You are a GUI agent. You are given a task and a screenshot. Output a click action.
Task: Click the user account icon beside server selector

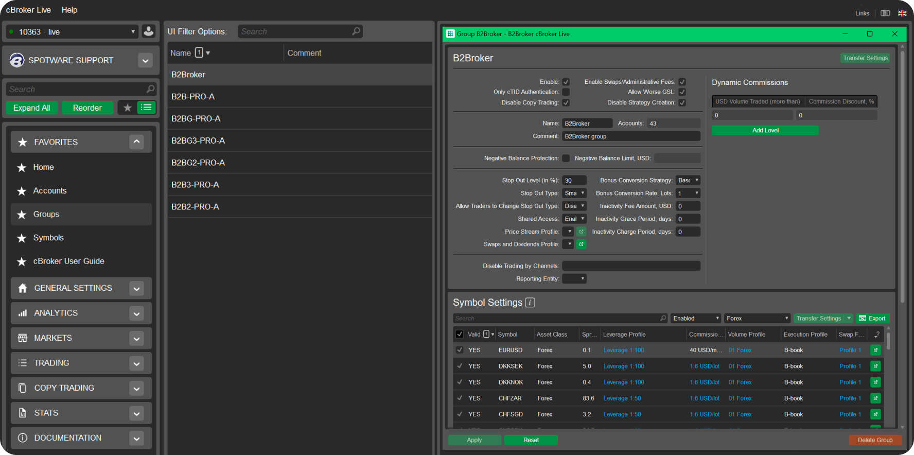click(x=148, y=31)
